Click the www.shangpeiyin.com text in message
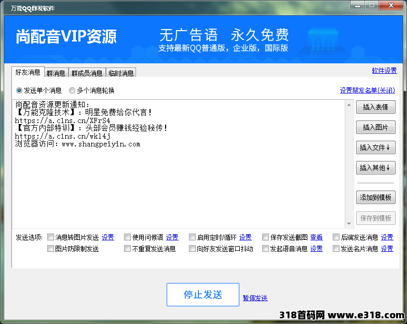Screen dimensions: 407x324 click(101, 144)
